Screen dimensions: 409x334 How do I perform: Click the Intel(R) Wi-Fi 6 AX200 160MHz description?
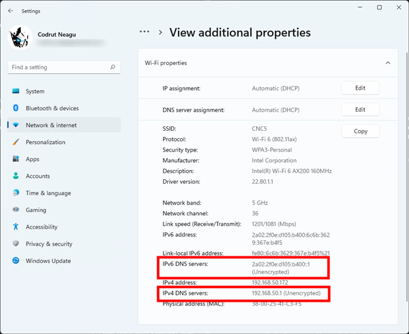(292, 171)
